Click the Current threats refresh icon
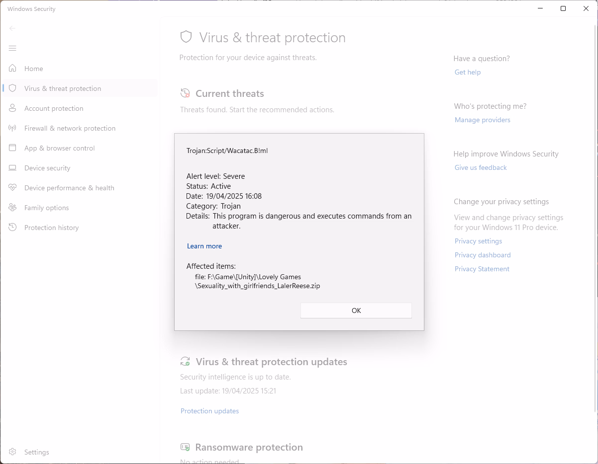Image resolution: width=598 pixels, height=464 pixels. (185, 93)
